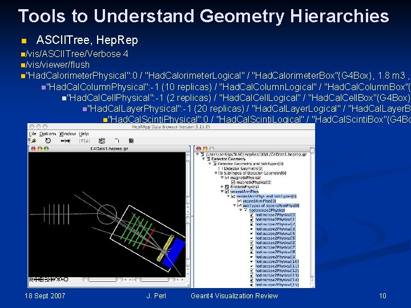Viewport: 411px width, 308px height.
Task: Collapse the hodoscope2Physical node arrow
Action: (x=241, y=210)
